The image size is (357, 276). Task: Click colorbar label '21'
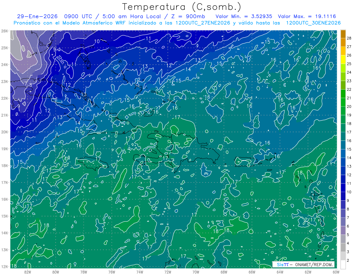point(349,98)
